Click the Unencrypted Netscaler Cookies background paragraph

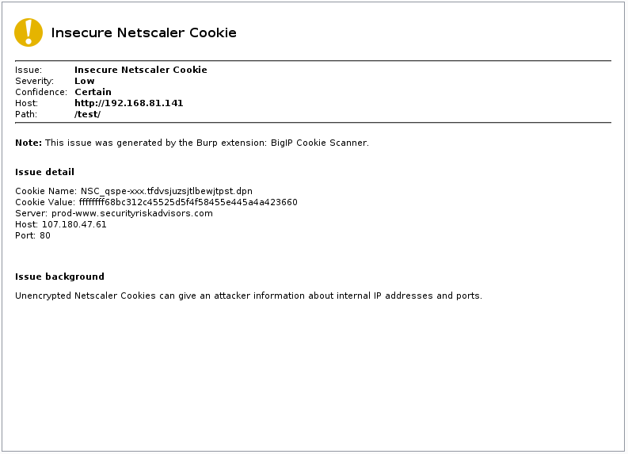[x=248, y=296]
